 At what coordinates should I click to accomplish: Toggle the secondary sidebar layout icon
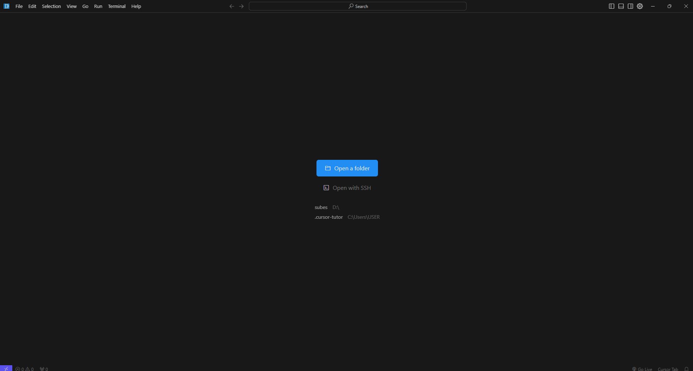(630, 6)
